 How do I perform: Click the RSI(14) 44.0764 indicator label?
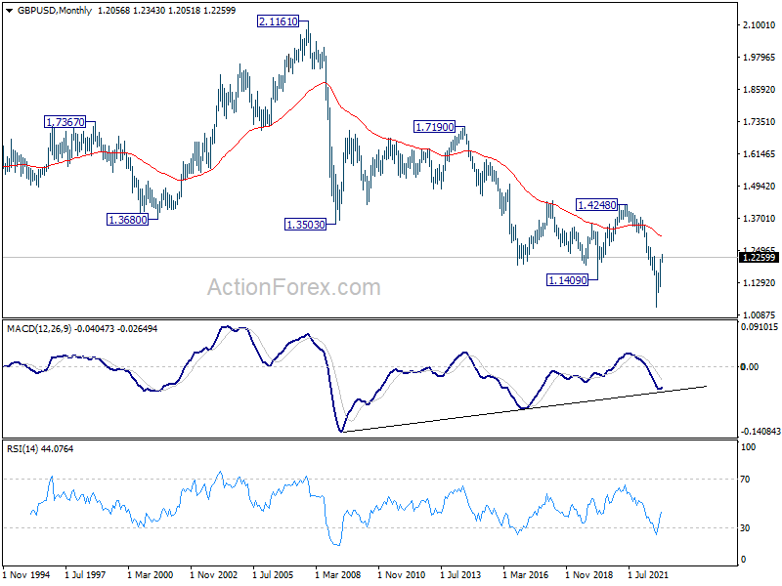pyautogui.click(x=40, y=449)
